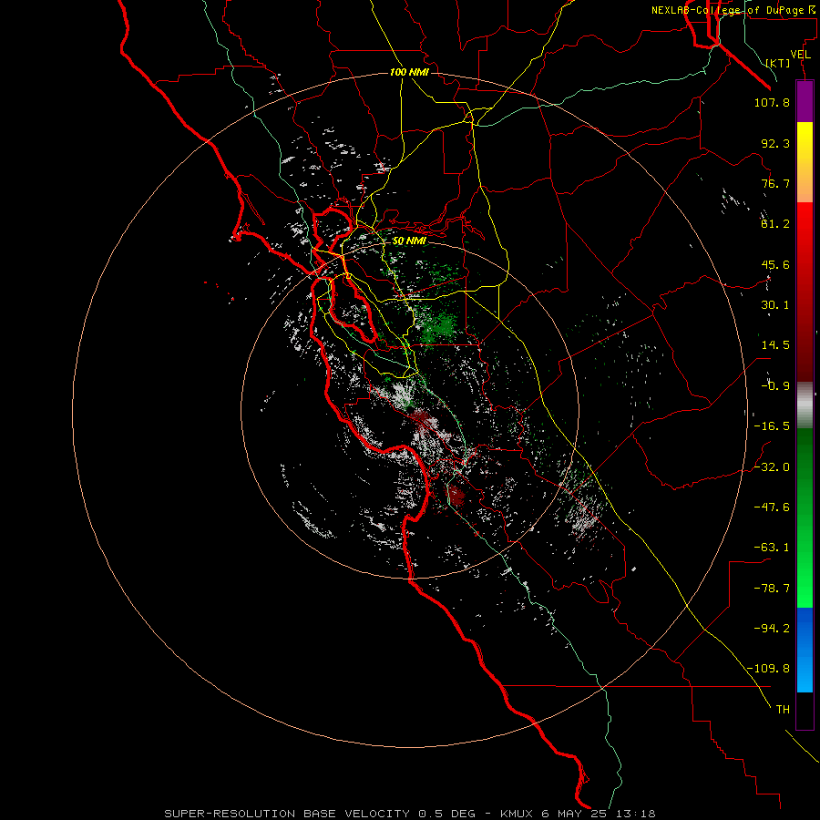Click the -78.7 velocity scale value

[772, 589]
